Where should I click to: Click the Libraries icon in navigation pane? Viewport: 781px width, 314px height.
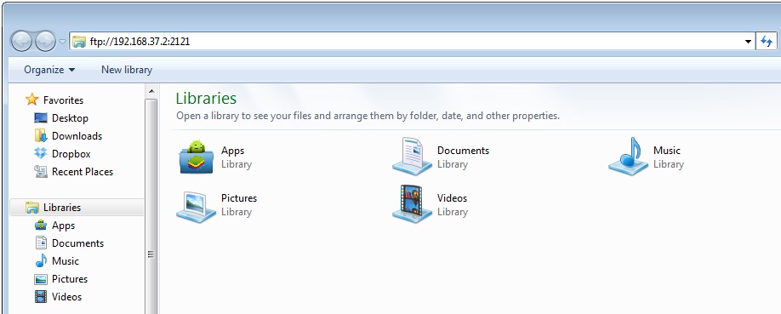(x=32, y=208)
